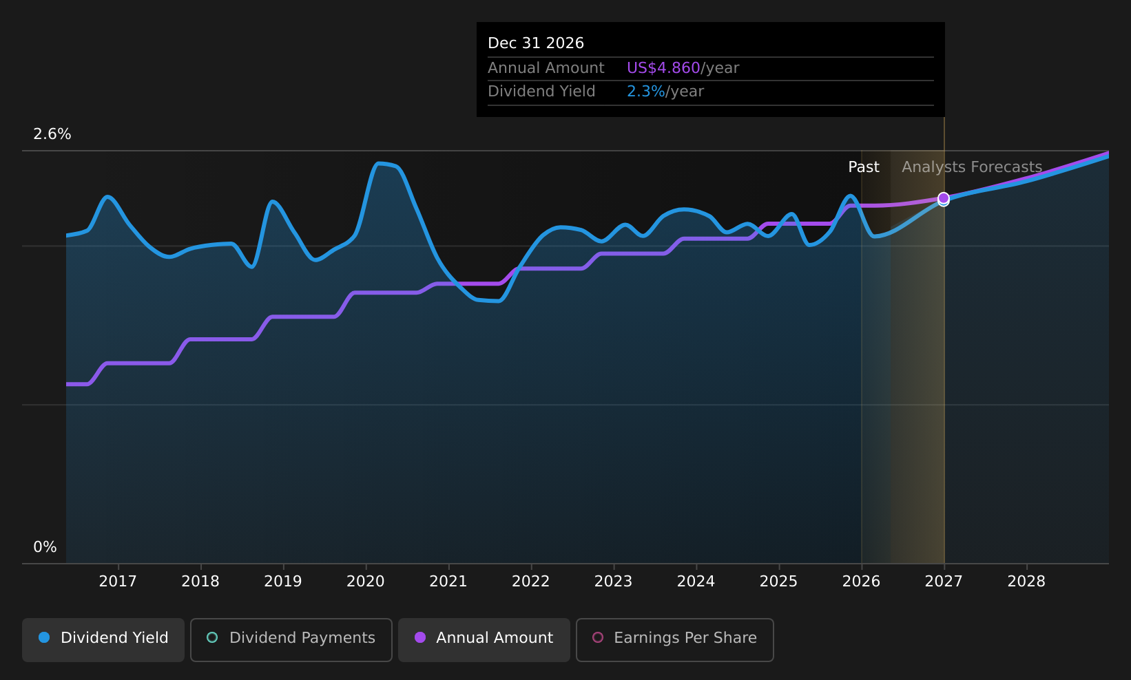Click the Dividend Yield label in the tooltip
Image resolution: width=1131 pixels, height=680 pixels.
[541, 92]
